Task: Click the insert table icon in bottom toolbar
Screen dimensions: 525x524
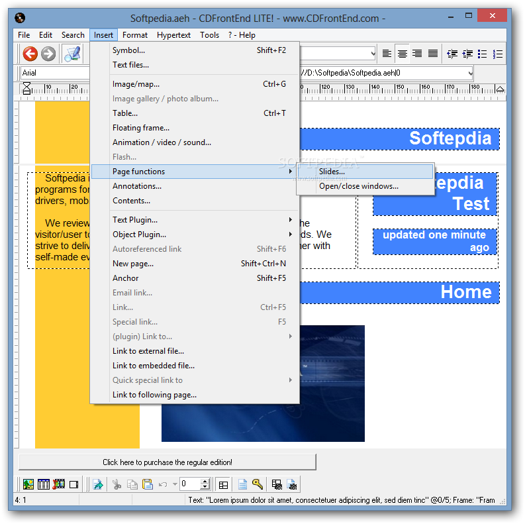Action: 44,484
